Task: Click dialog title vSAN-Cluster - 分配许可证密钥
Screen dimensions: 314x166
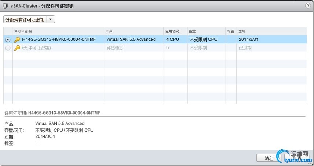Action: click(x=42, y=6)
